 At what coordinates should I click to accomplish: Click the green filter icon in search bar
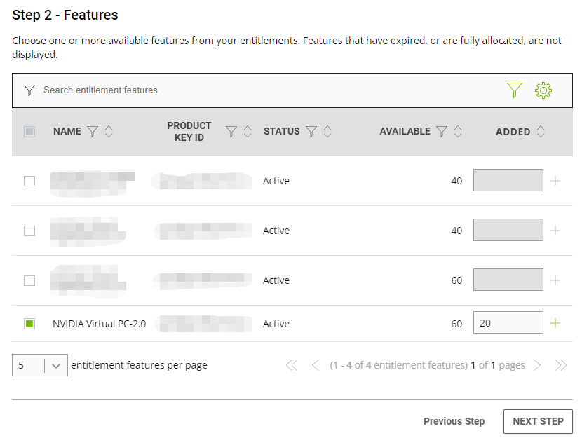tap(515, 90)
